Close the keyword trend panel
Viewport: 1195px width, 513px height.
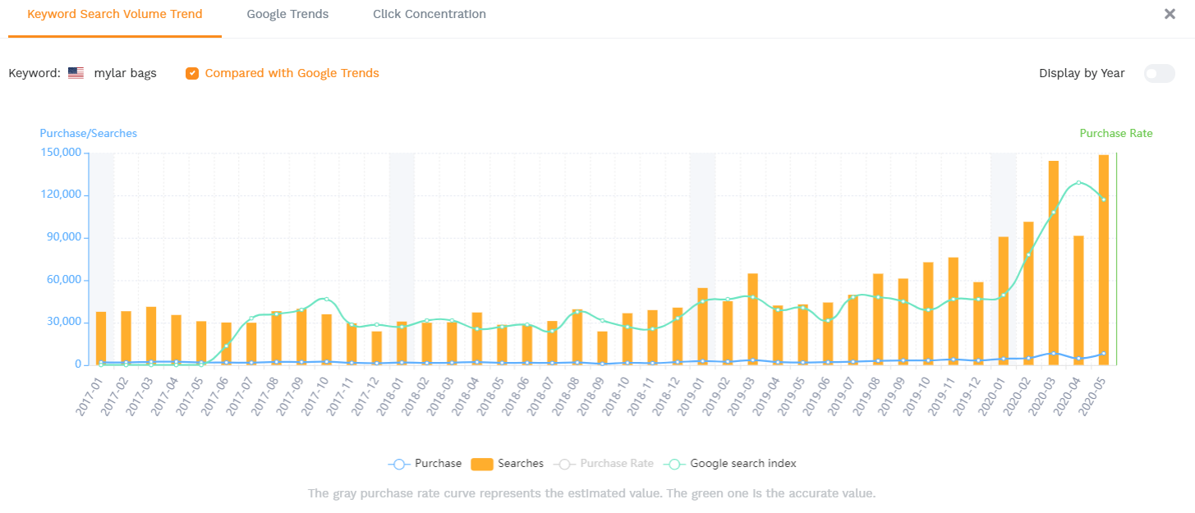coord(1170,14)
